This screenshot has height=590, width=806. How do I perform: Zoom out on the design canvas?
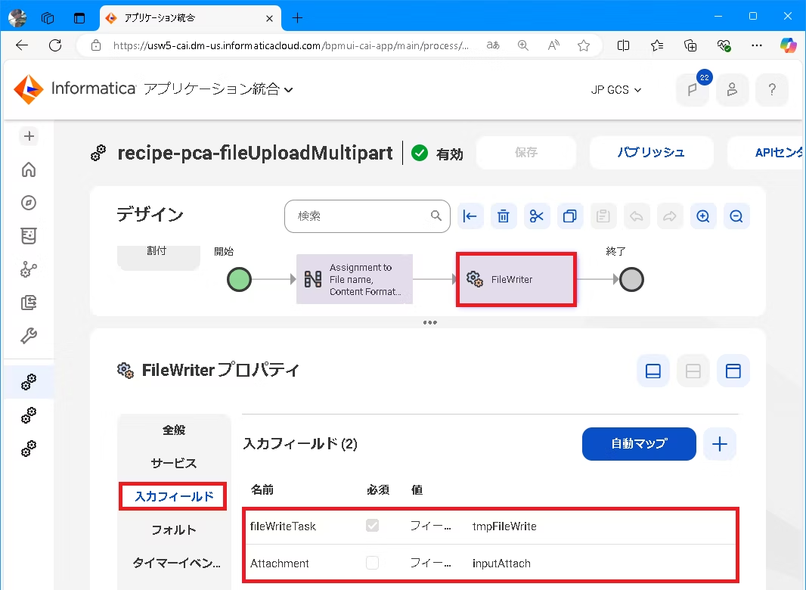pos(736,216)
